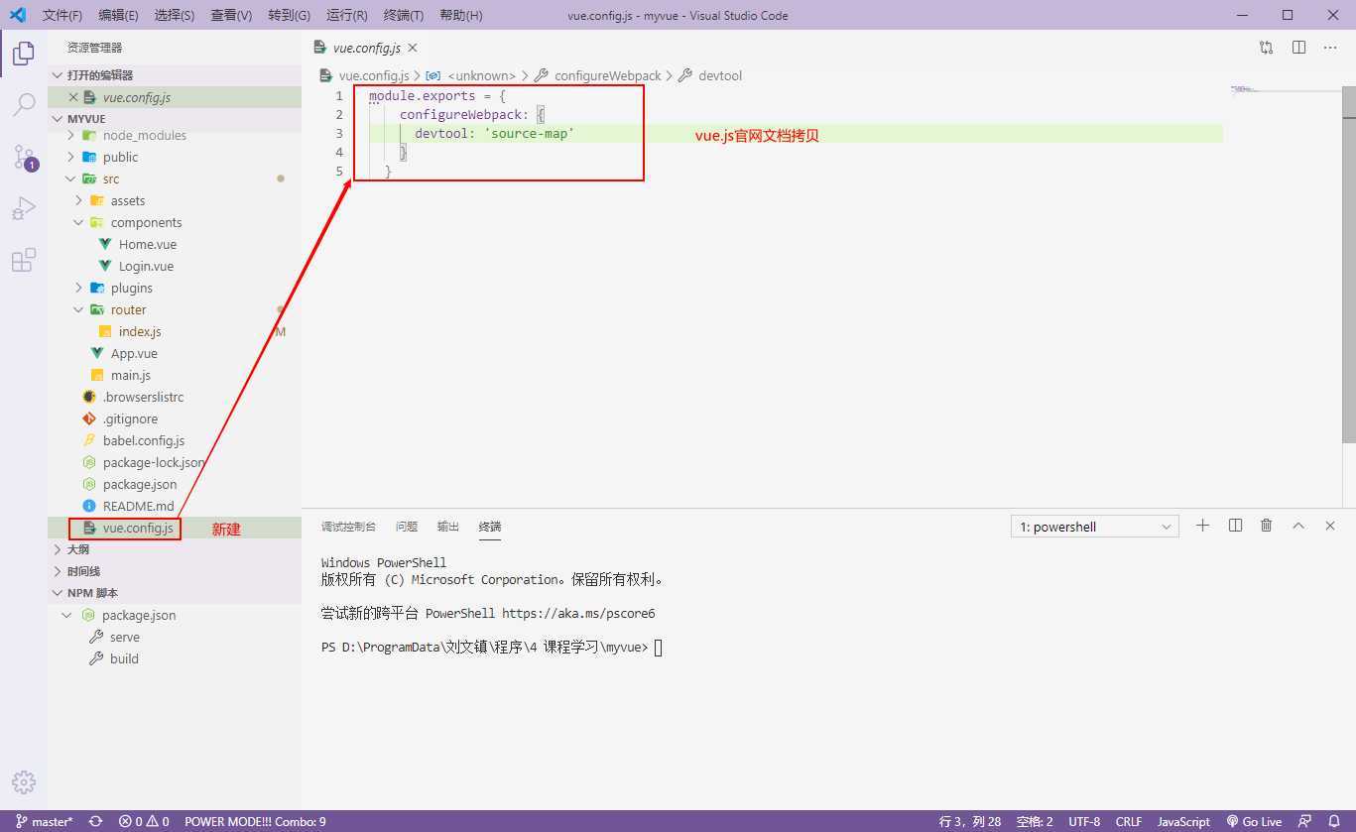
Task: Click the Open Changes compare icon
Action: pyautogui.click(x=1267, y=48)
